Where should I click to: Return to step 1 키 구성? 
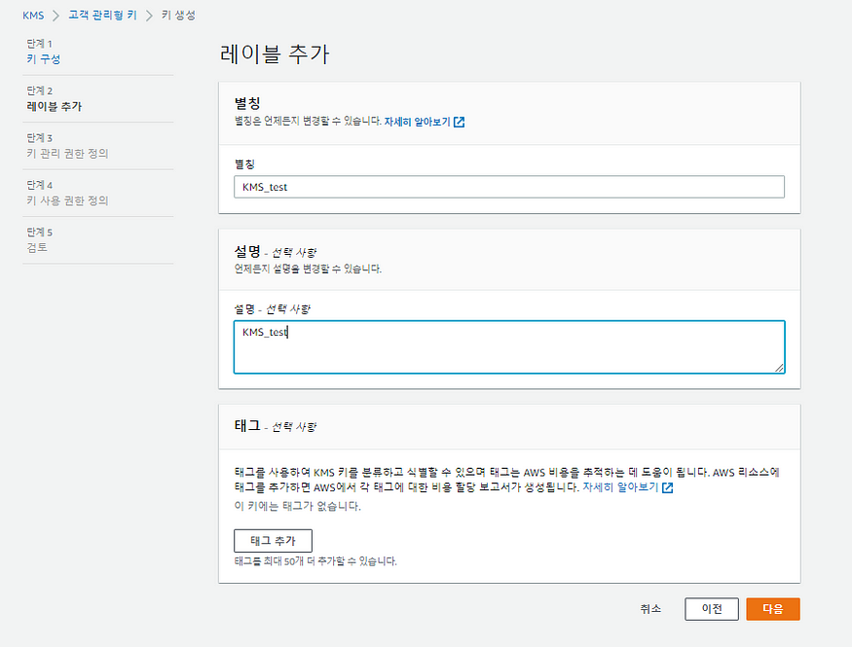point(44,58)
